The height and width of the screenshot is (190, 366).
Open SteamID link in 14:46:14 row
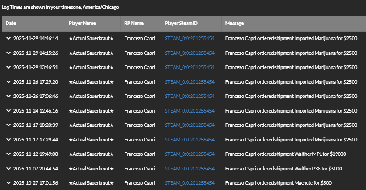coord(190,38)
